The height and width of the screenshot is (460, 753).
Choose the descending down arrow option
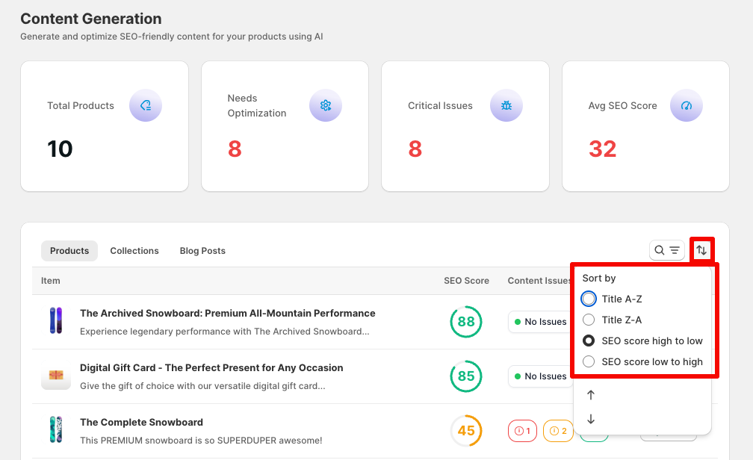point(592,419)
